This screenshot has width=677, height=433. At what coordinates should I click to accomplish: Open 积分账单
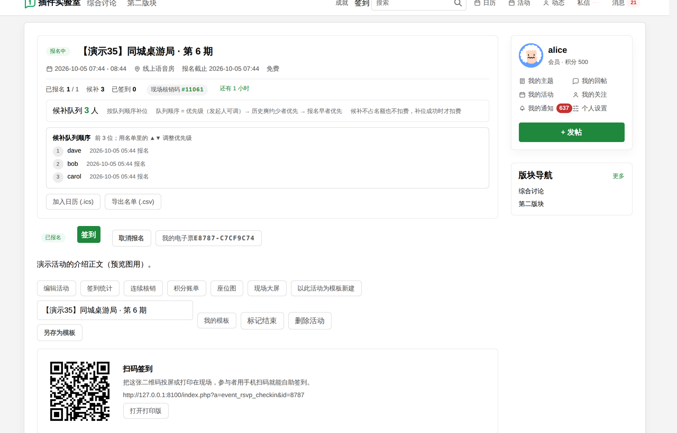click(187, 288)
